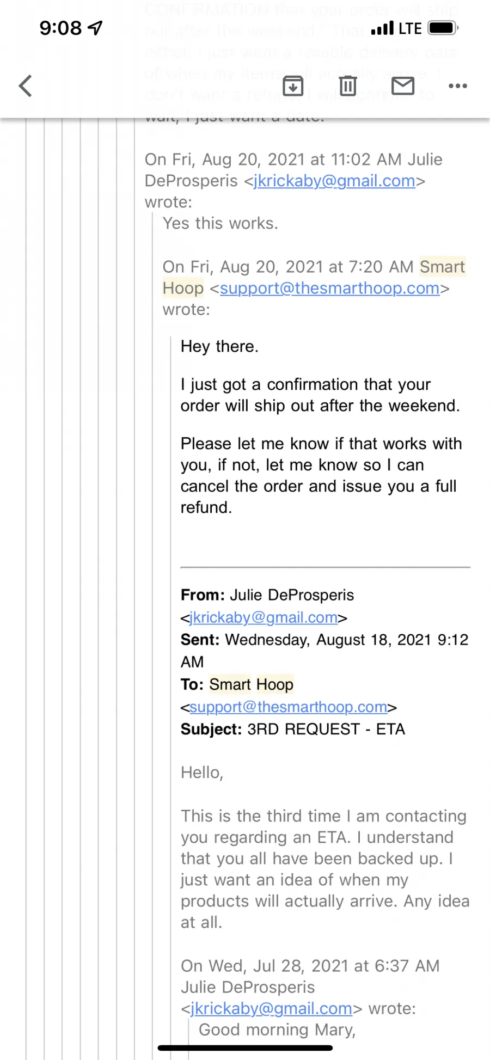
Task: Open the three-dot more options menu
Action: coord(458,85)
